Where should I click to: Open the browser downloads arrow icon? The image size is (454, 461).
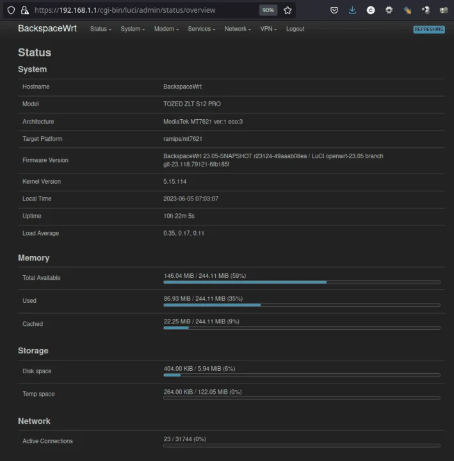click(x=352, y=10)
